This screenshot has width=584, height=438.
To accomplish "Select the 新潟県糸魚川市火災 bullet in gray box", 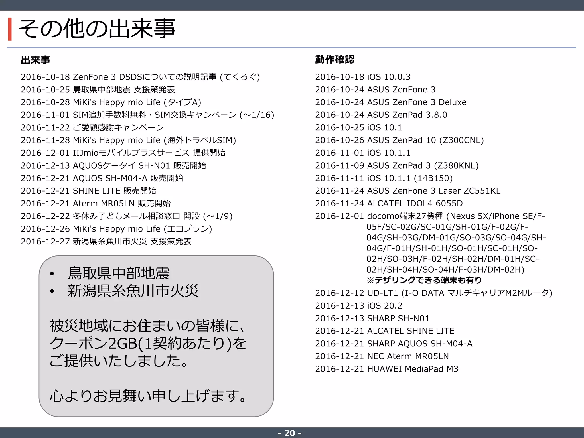I will [133, 291].
